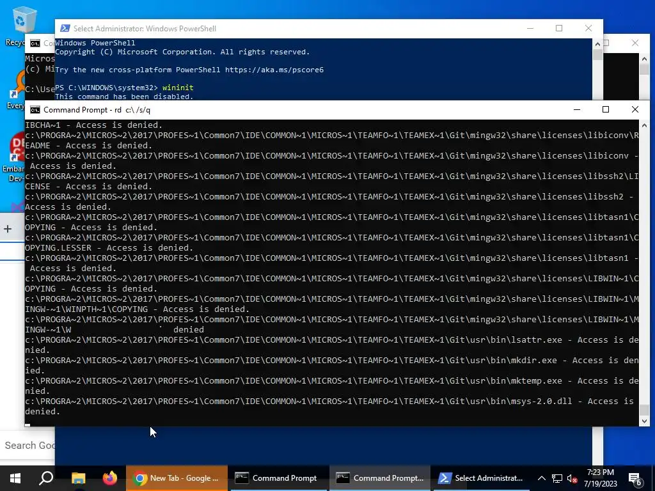Switch to the New Tab Google Chrome window
655x491 pixels.
click(x=177, y=478)
